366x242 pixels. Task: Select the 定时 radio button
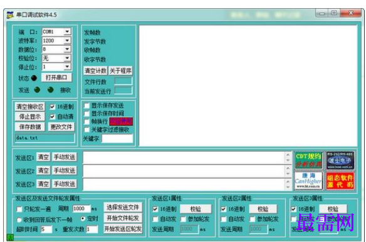pos(83,219)
